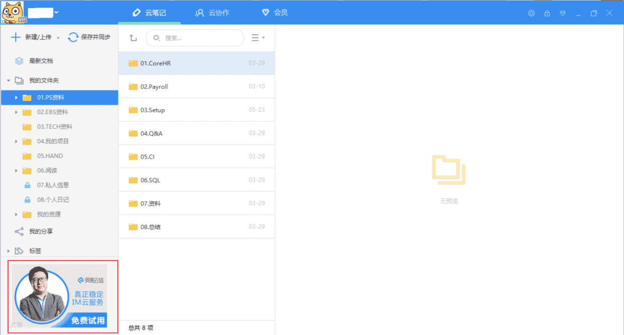The width and height of the screenshot is (624, 335).
Task: Open the new/upload dropdown arrow
Action: coord(58,38)
